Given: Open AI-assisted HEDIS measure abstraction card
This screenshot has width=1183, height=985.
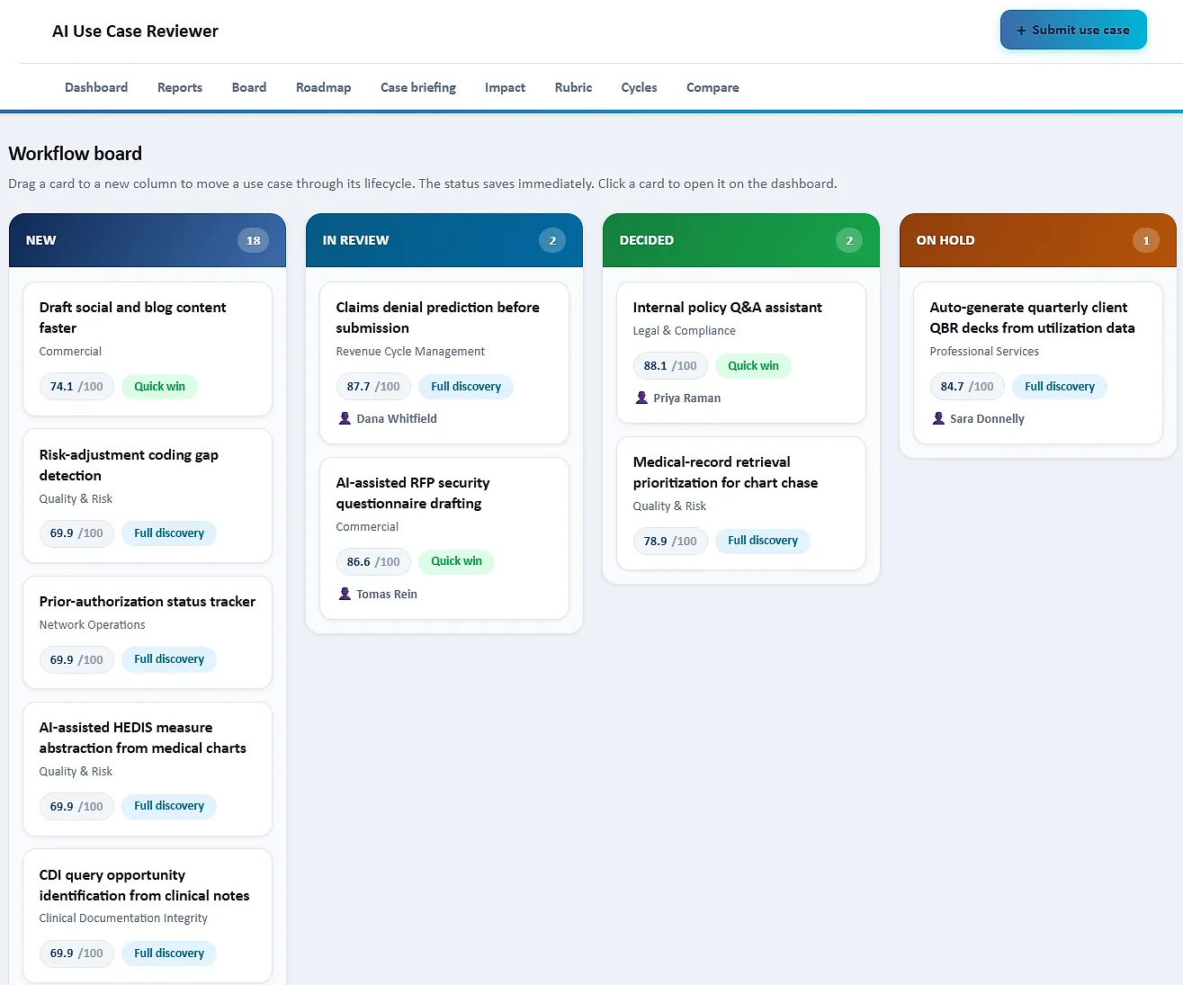Looking at the screenshot, I should [148, 769].
